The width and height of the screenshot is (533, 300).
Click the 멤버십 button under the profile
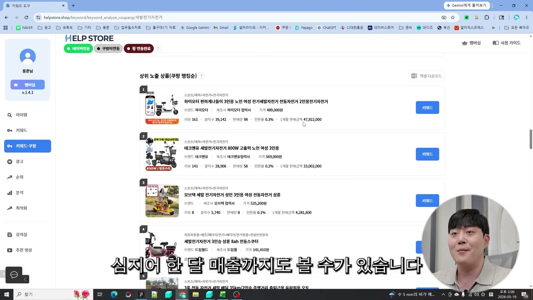click(27, 85)
